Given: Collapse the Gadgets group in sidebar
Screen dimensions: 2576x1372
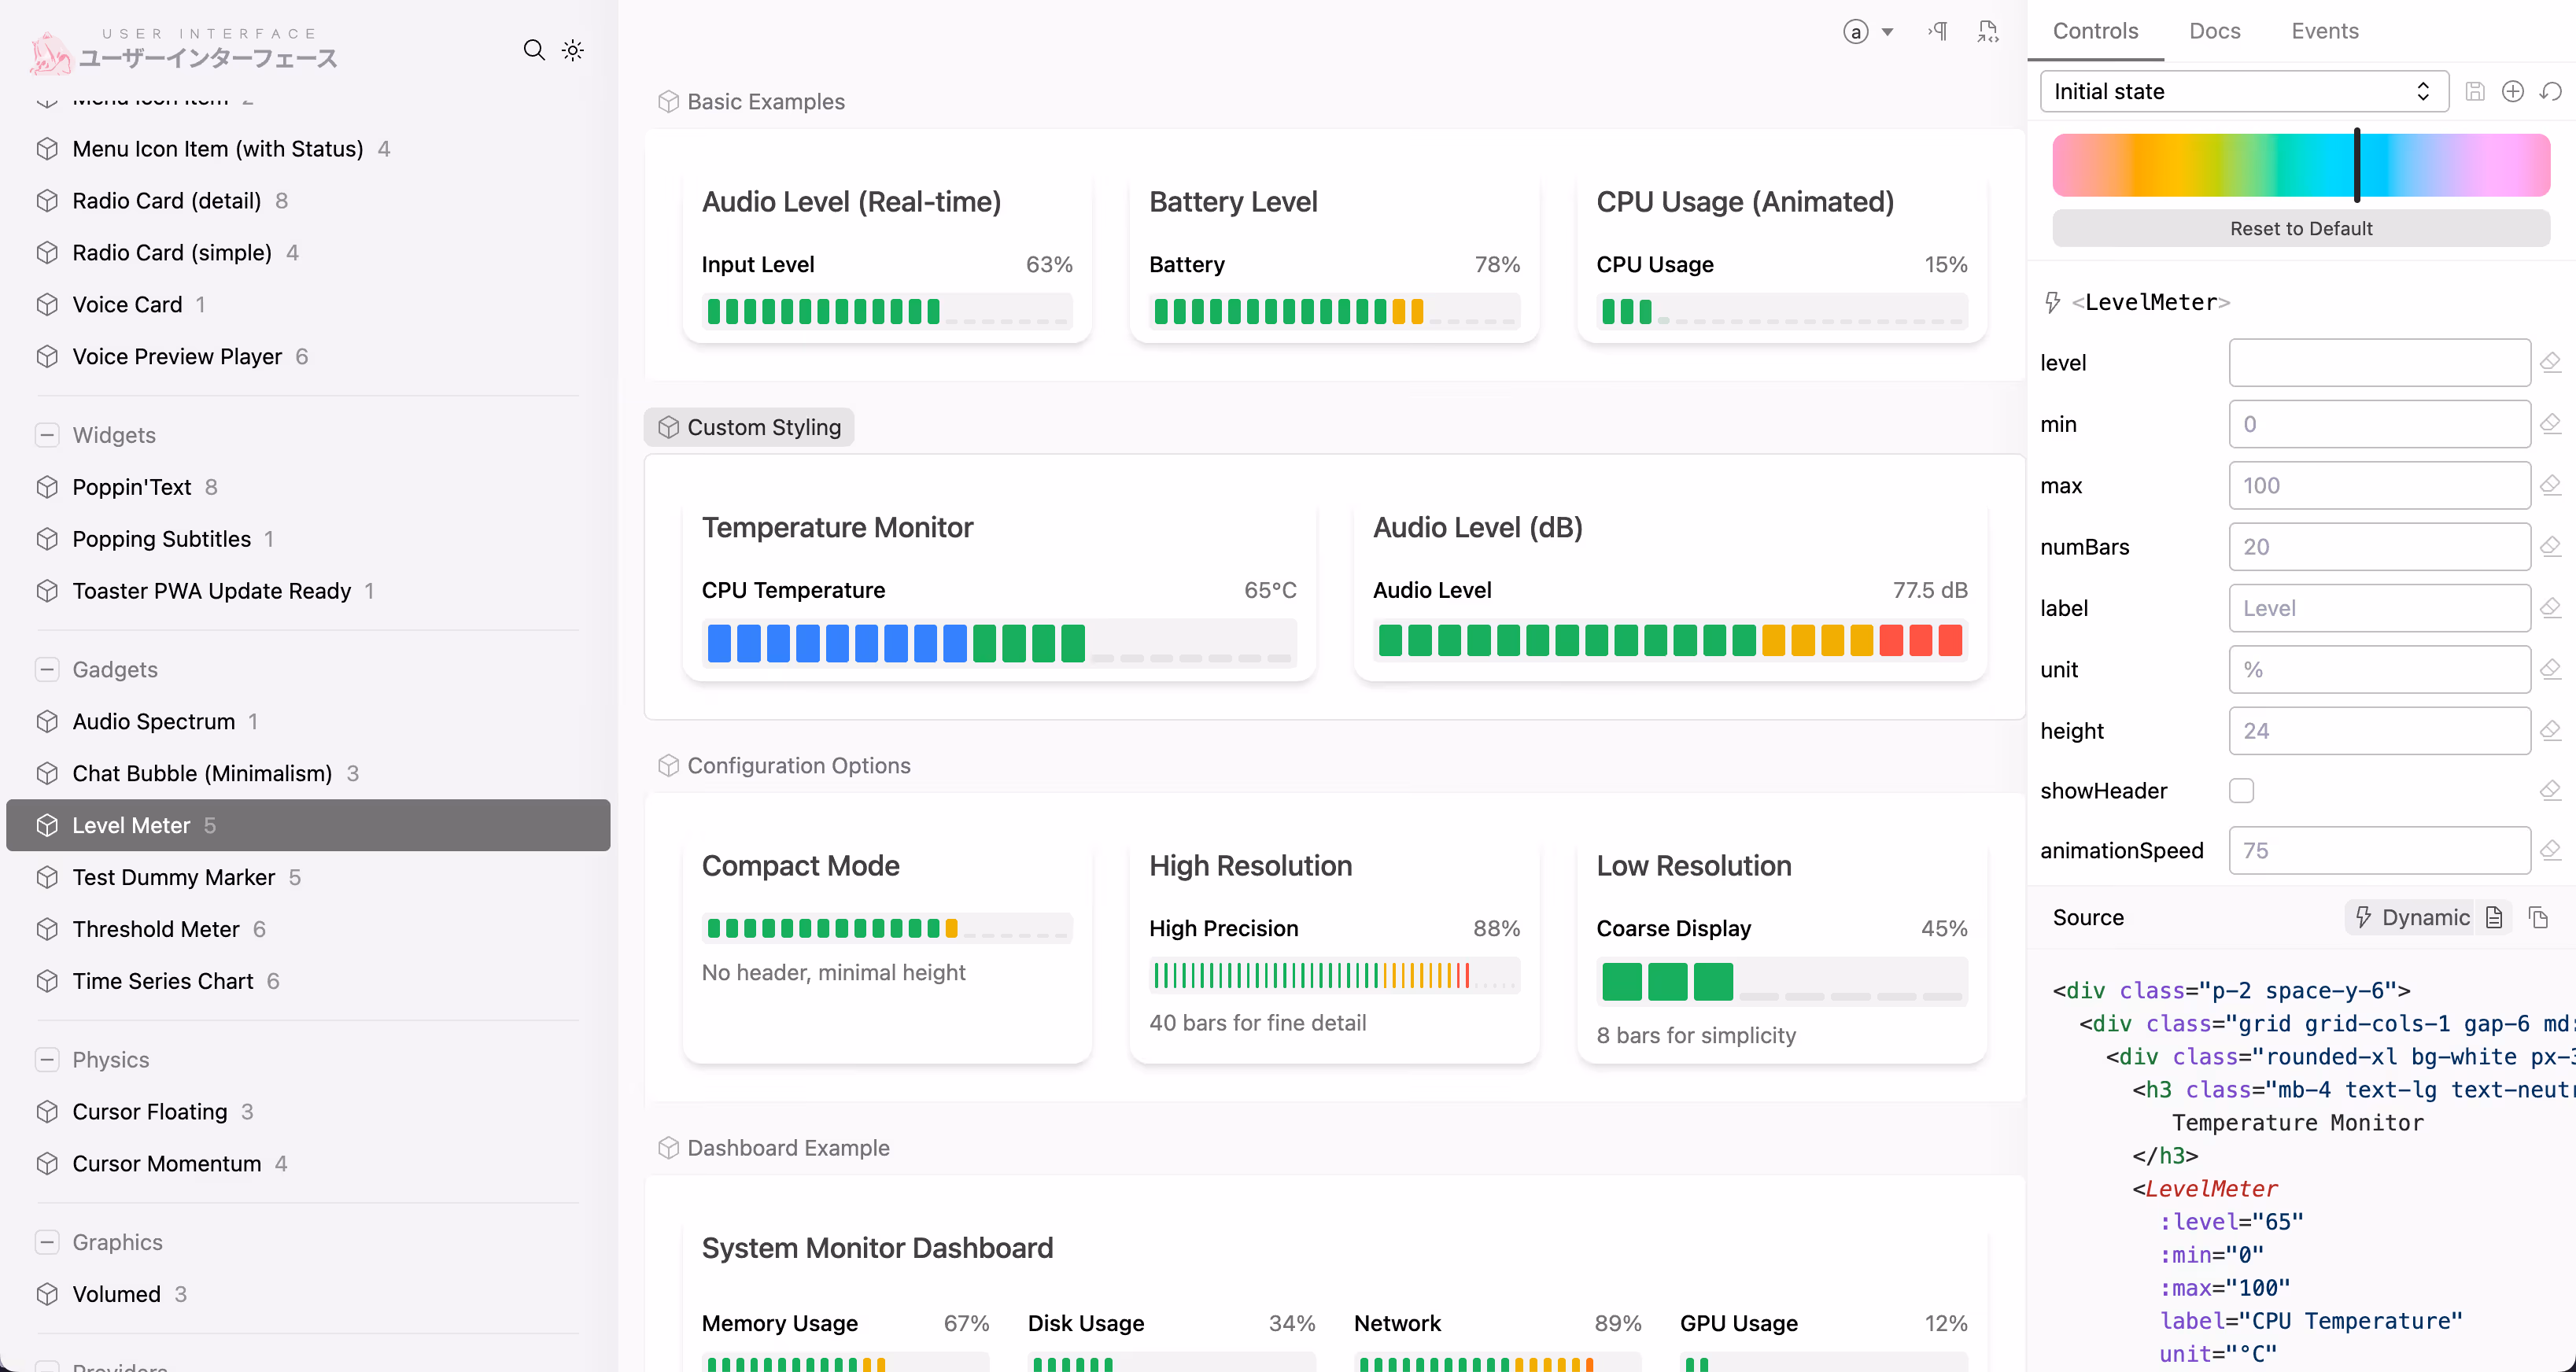Looking at the screenshot, I should pos(47,669).
